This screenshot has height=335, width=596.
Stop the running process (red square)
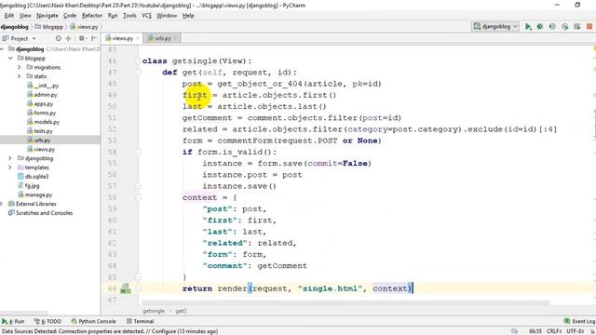coord(589,27)
